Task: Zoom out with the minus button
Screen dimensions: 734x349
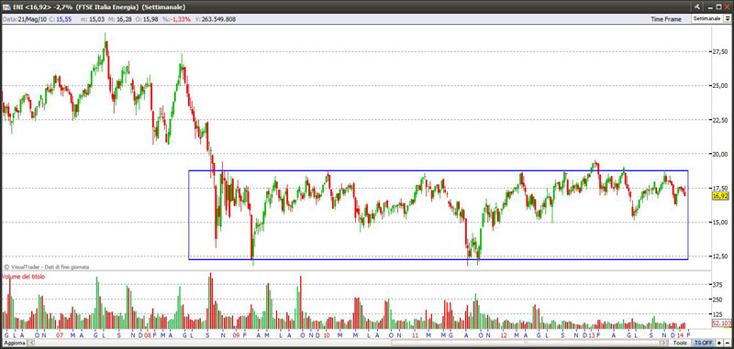Action: [x=728, y=343]
